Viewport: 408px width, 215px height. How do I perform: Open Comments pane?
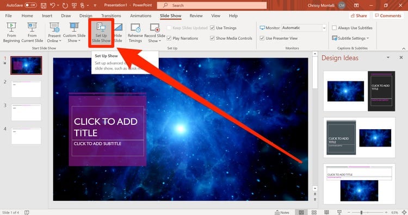tap(388, 16)
